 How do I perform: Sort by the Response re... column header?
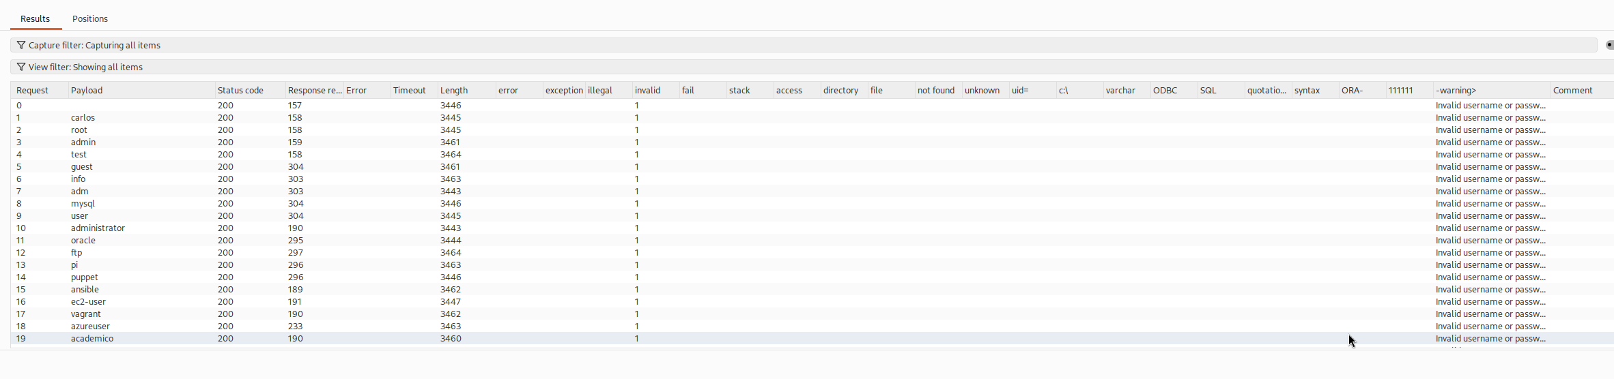(314, 90)
